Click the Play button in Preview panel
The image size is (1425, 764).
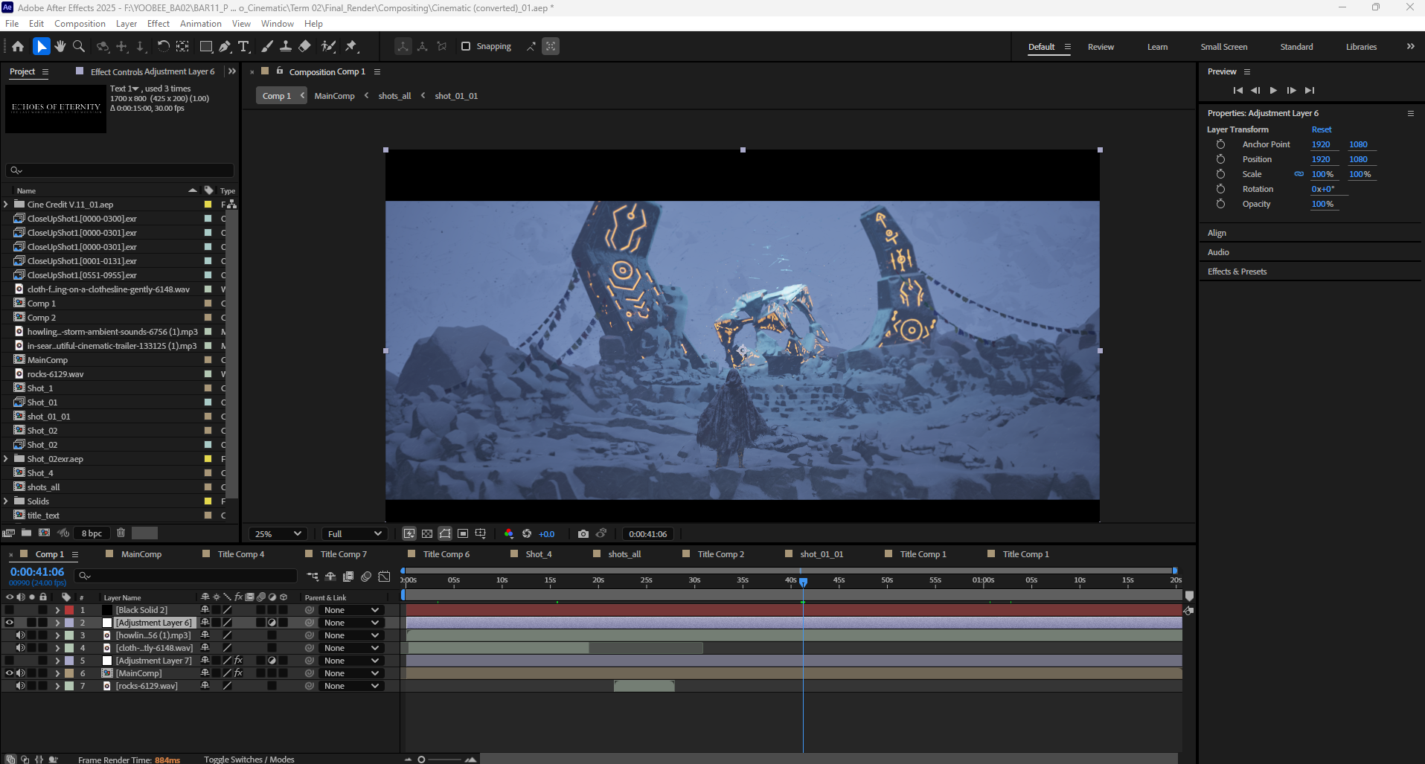click(1273, 90)
